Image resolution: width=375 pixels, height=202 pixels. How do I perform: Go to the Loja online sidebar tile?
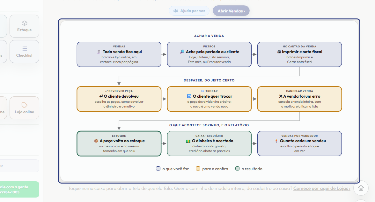click(x=24, y=108)
